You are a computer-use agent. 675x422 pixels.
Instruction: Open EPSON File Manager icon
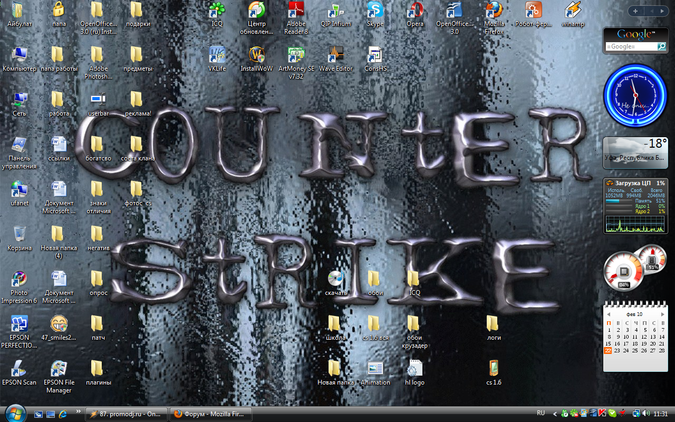pyautogui.click(x=59, y=368)
